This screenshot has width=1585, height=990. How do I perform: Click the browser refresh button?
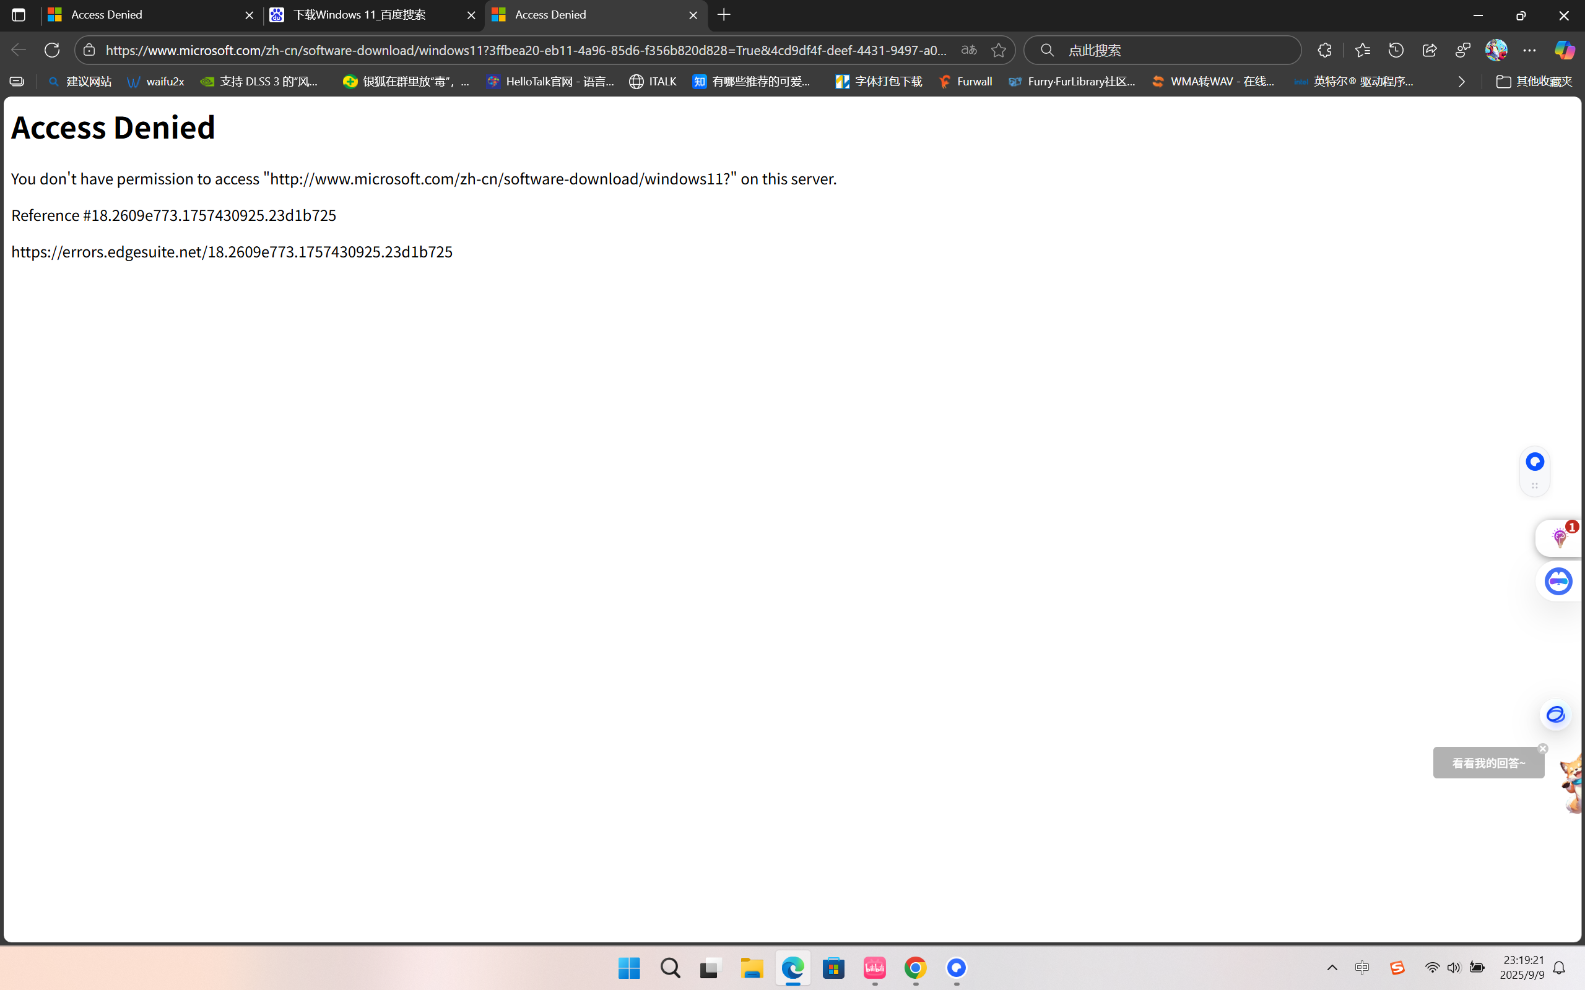click(x=52, y=49)
